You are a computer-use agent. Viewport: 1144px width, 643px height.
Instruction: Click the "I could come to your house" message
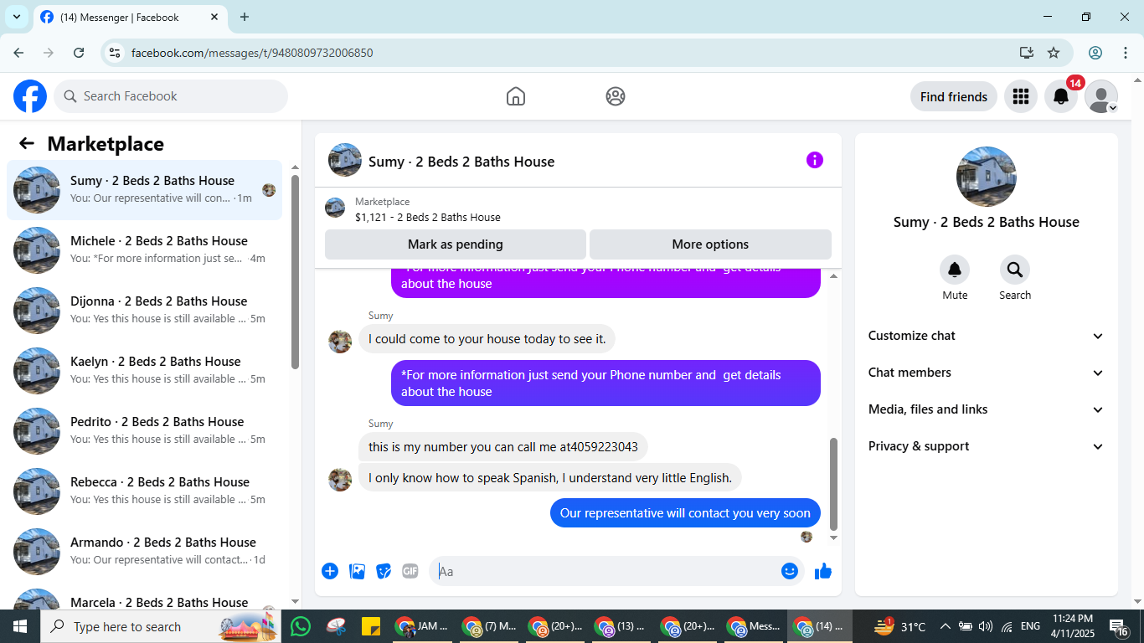[x=487, y=339]
